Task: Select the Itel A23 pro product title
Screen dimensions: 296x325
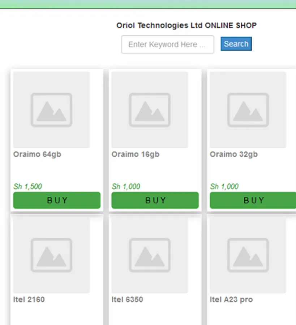Action: [x=231, y=300]
